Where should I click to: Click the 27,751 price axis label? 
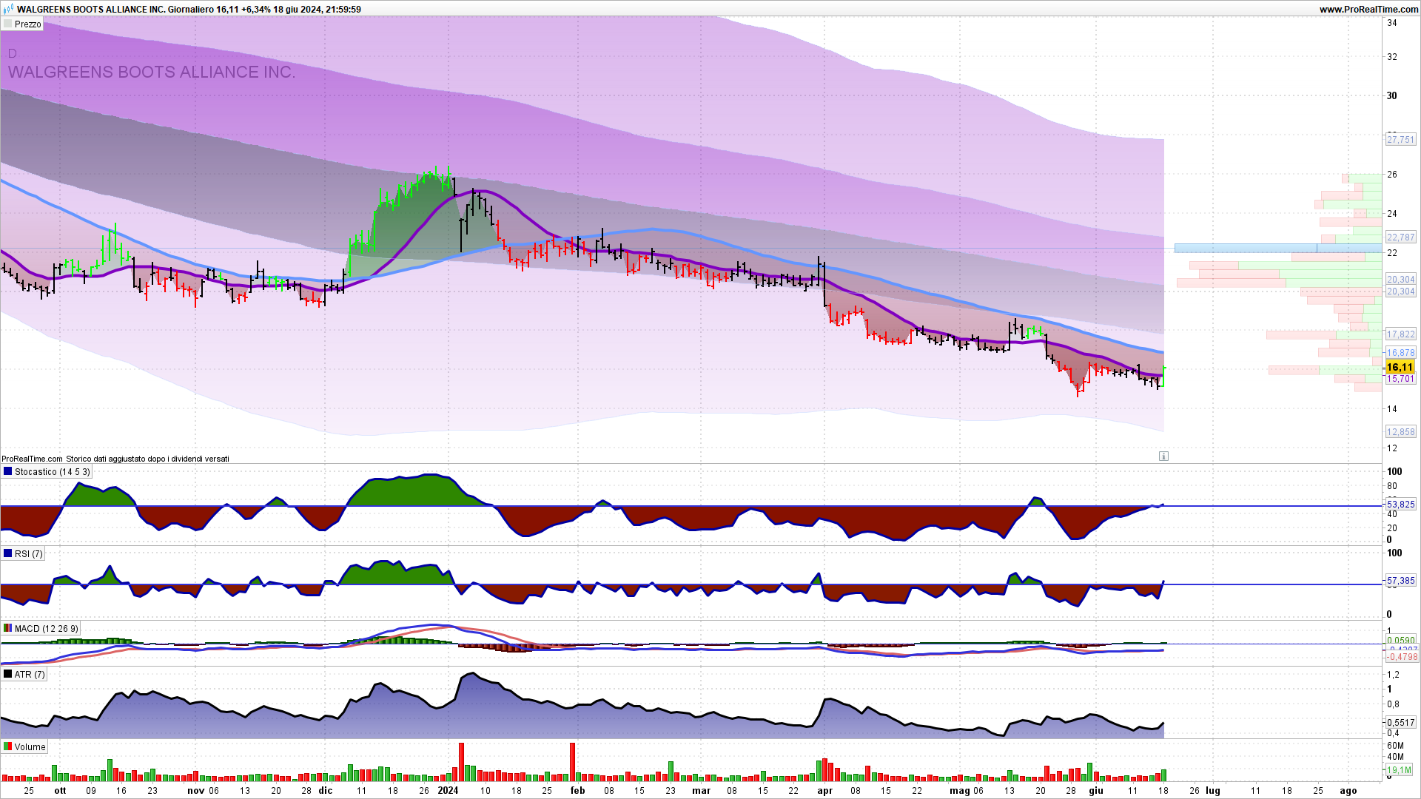[x=1400, y=139]
